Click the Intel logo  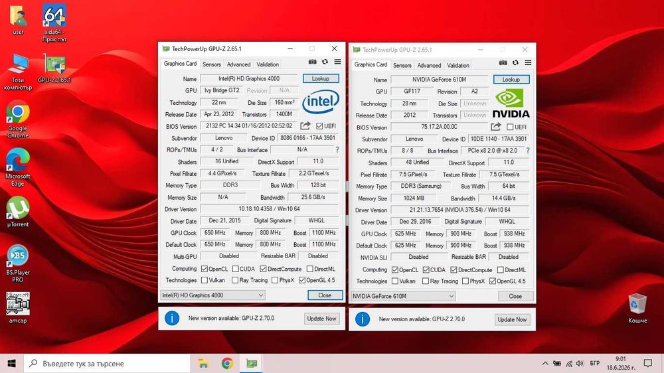coord(321,101)
